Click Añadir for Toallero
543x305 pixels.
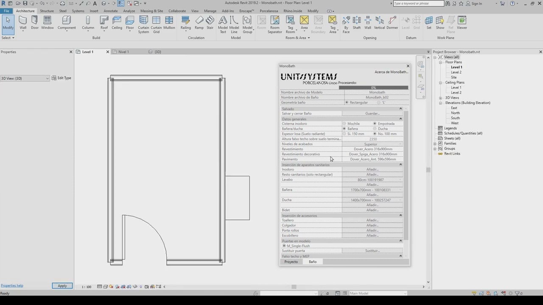click(372, 220)
